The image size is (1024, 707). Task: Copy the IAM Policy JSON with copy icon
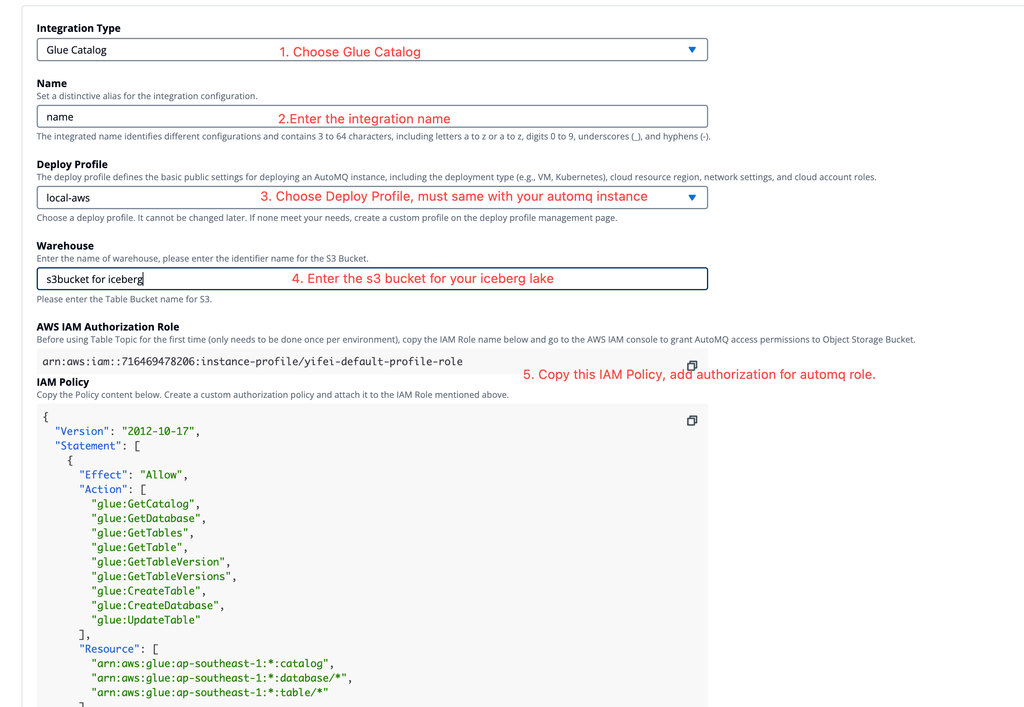[x=692, y=420]
